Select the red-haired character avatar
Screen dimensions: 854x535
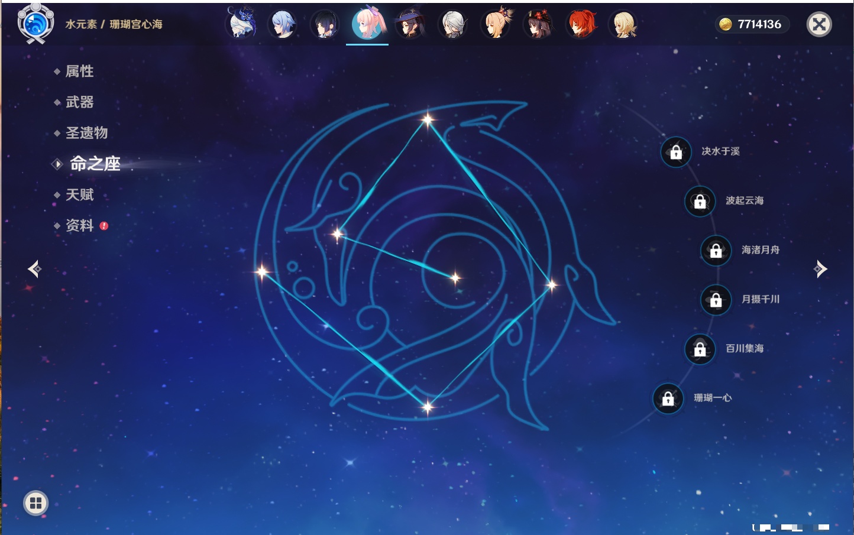pyautogui.click(x=581, y=24)
